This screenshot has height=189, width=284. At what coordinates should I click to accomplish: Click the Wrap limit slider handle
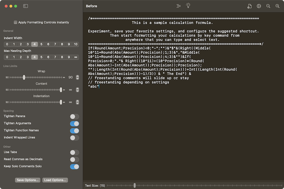24,77
